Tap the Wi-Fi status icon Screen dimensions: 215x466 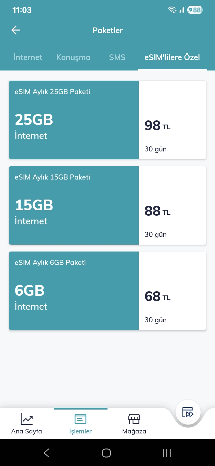pyautogui.click(x=172, y=10)
